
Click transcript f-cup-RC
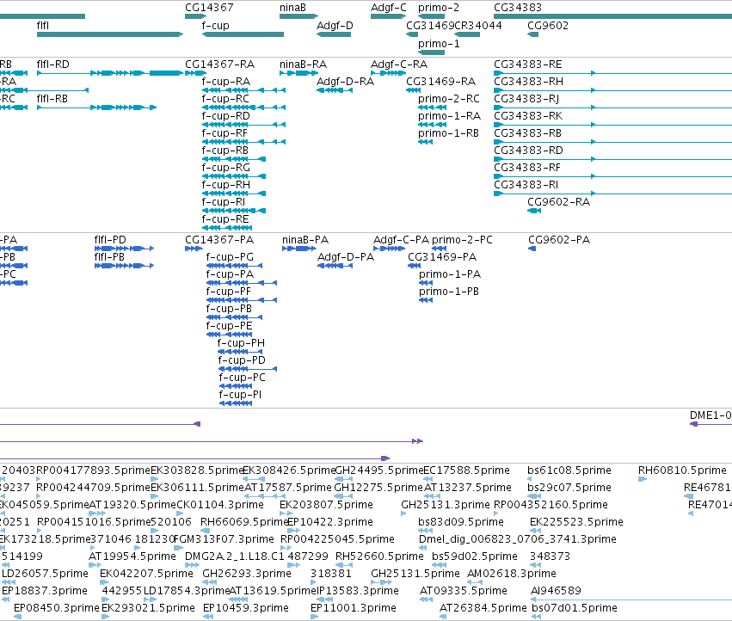point(243,108)
